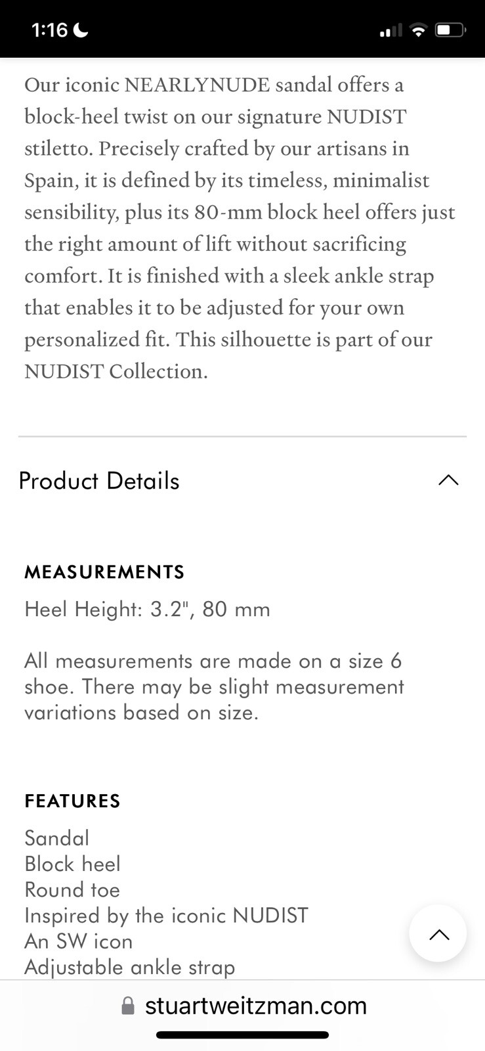Tap the 1:16 clock in status bar
485x1051 pixels.
pyautogui.click(x=49, y=30)
